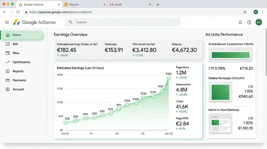
Task: View site info lock icon
Action: [26, 12]
